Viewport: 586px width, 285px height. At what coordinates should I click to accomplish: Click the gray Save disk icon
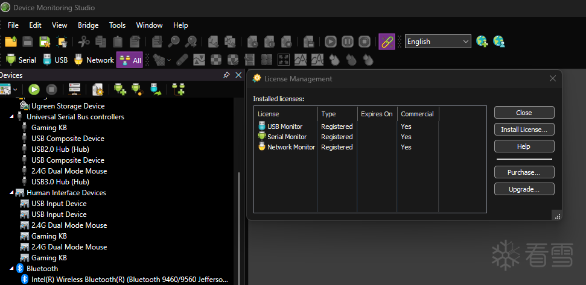[28, 42]
